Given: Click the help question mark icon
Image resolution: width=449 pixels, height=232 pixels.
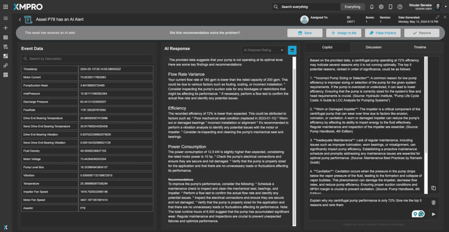Looking at the screenshot, I should pyautogui.click(x=399, y=7).
